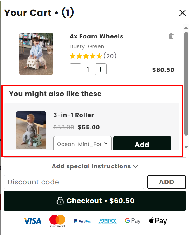
Task: Proceed to Checkout for $60.50
Action: click(95, 201)
